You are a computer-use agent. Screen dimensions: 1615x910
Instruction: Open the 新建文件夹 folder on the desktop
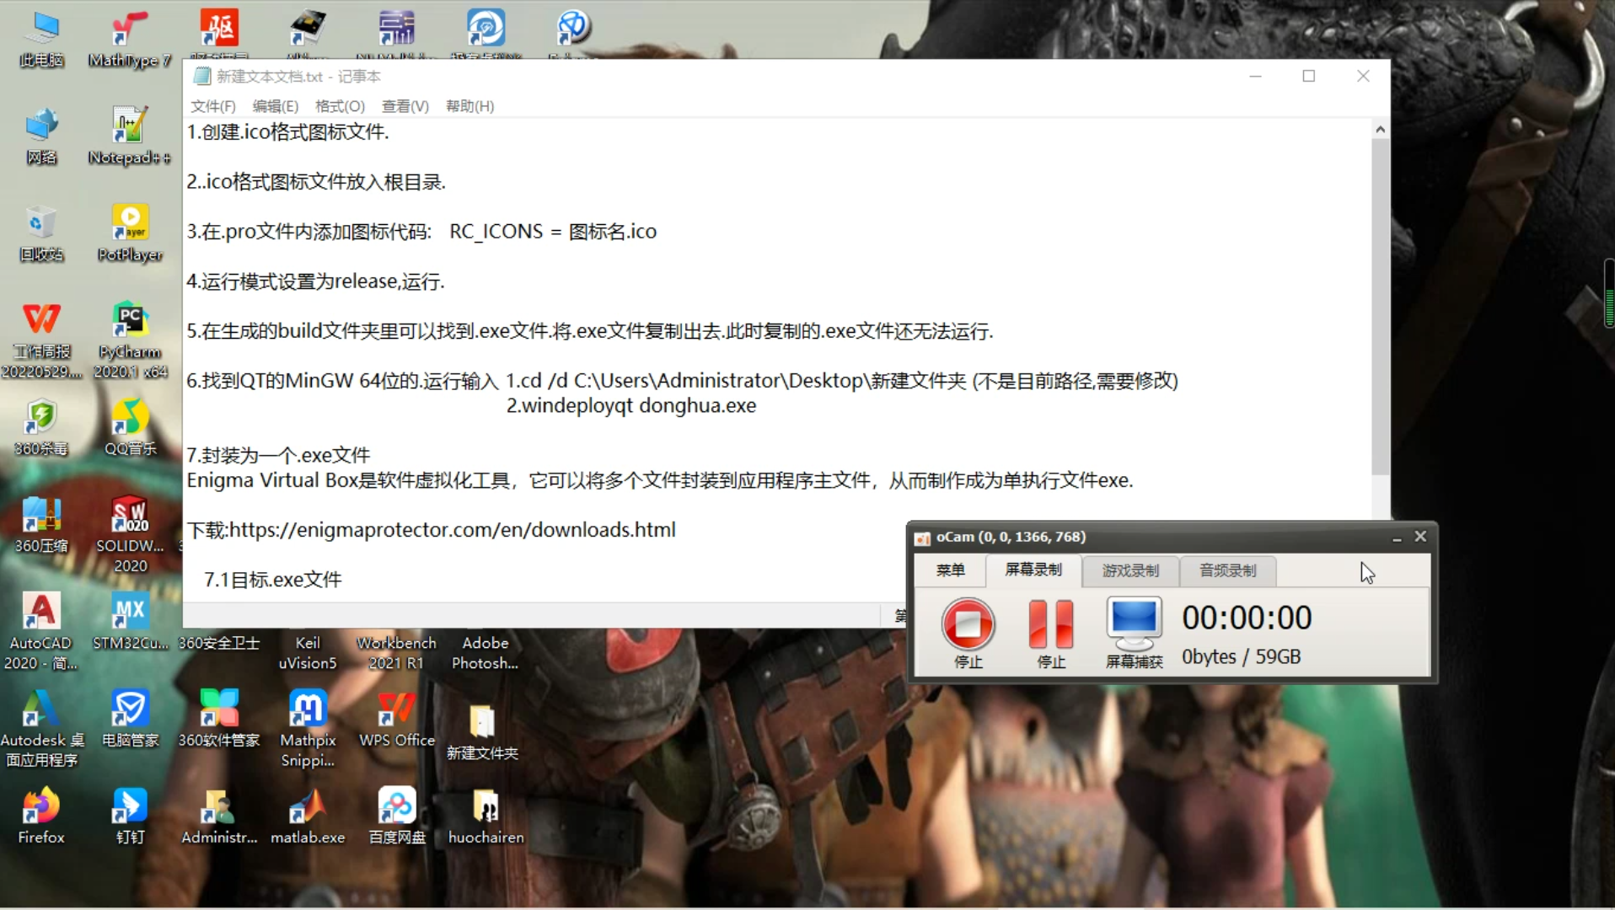tap(484, 720)
